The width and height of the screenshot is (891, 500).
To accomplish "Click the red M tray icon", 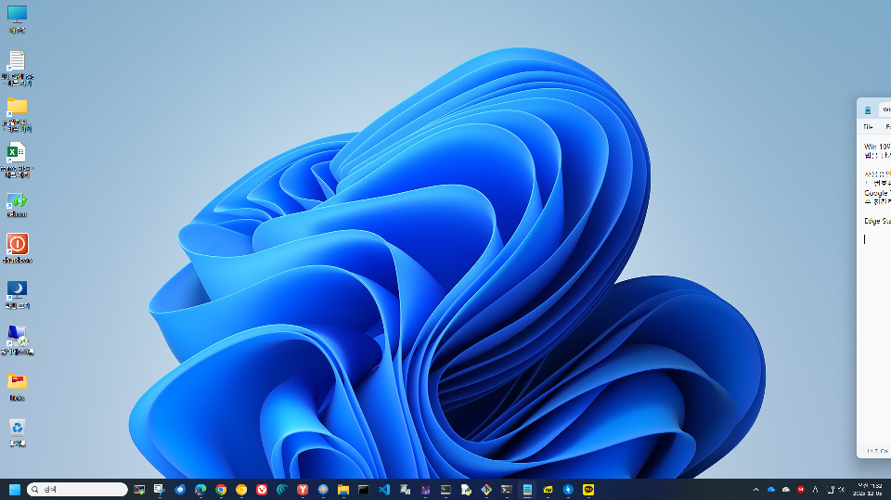I will pyautogui.click(x=801, y=489).
